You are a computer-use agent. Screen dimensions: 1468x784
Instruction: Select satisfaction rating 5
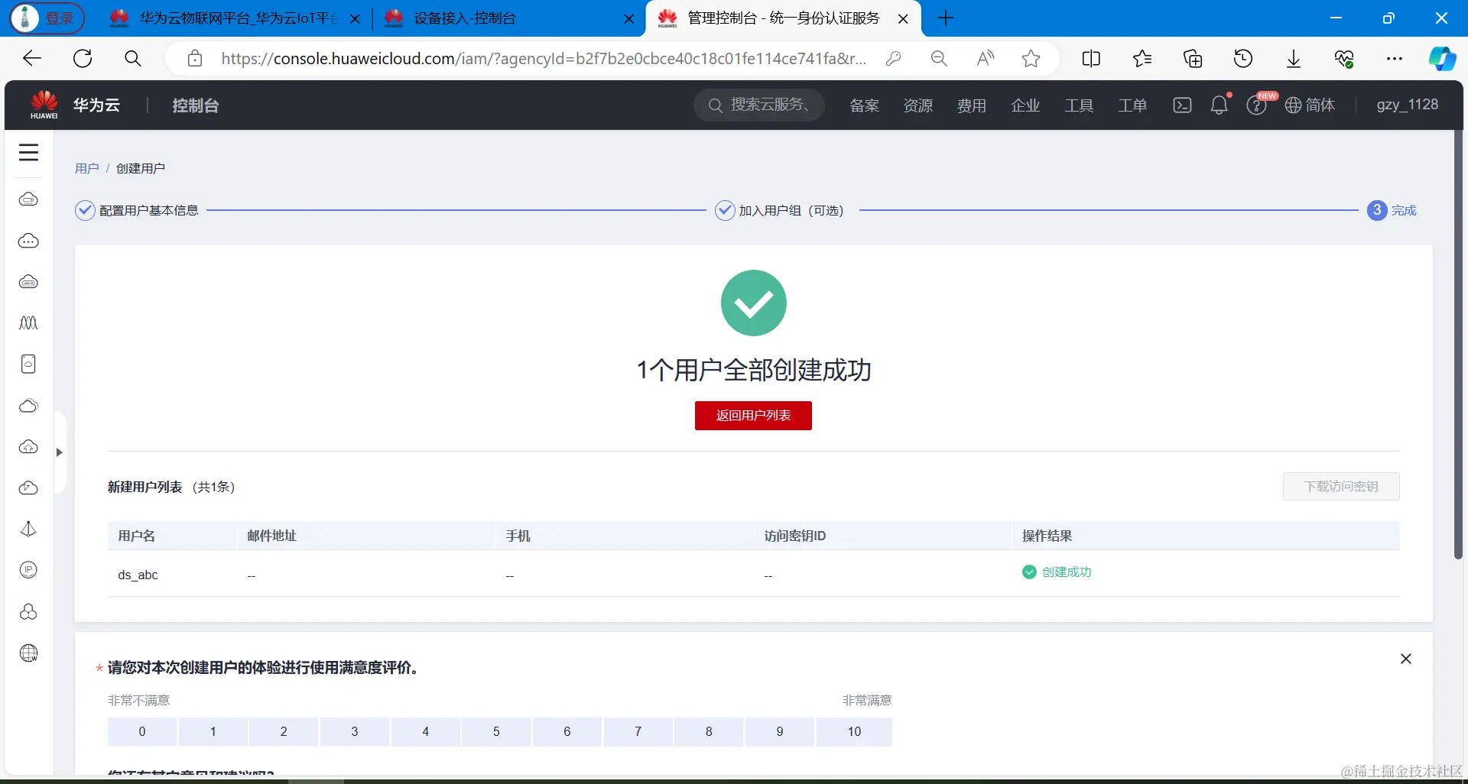496,731
